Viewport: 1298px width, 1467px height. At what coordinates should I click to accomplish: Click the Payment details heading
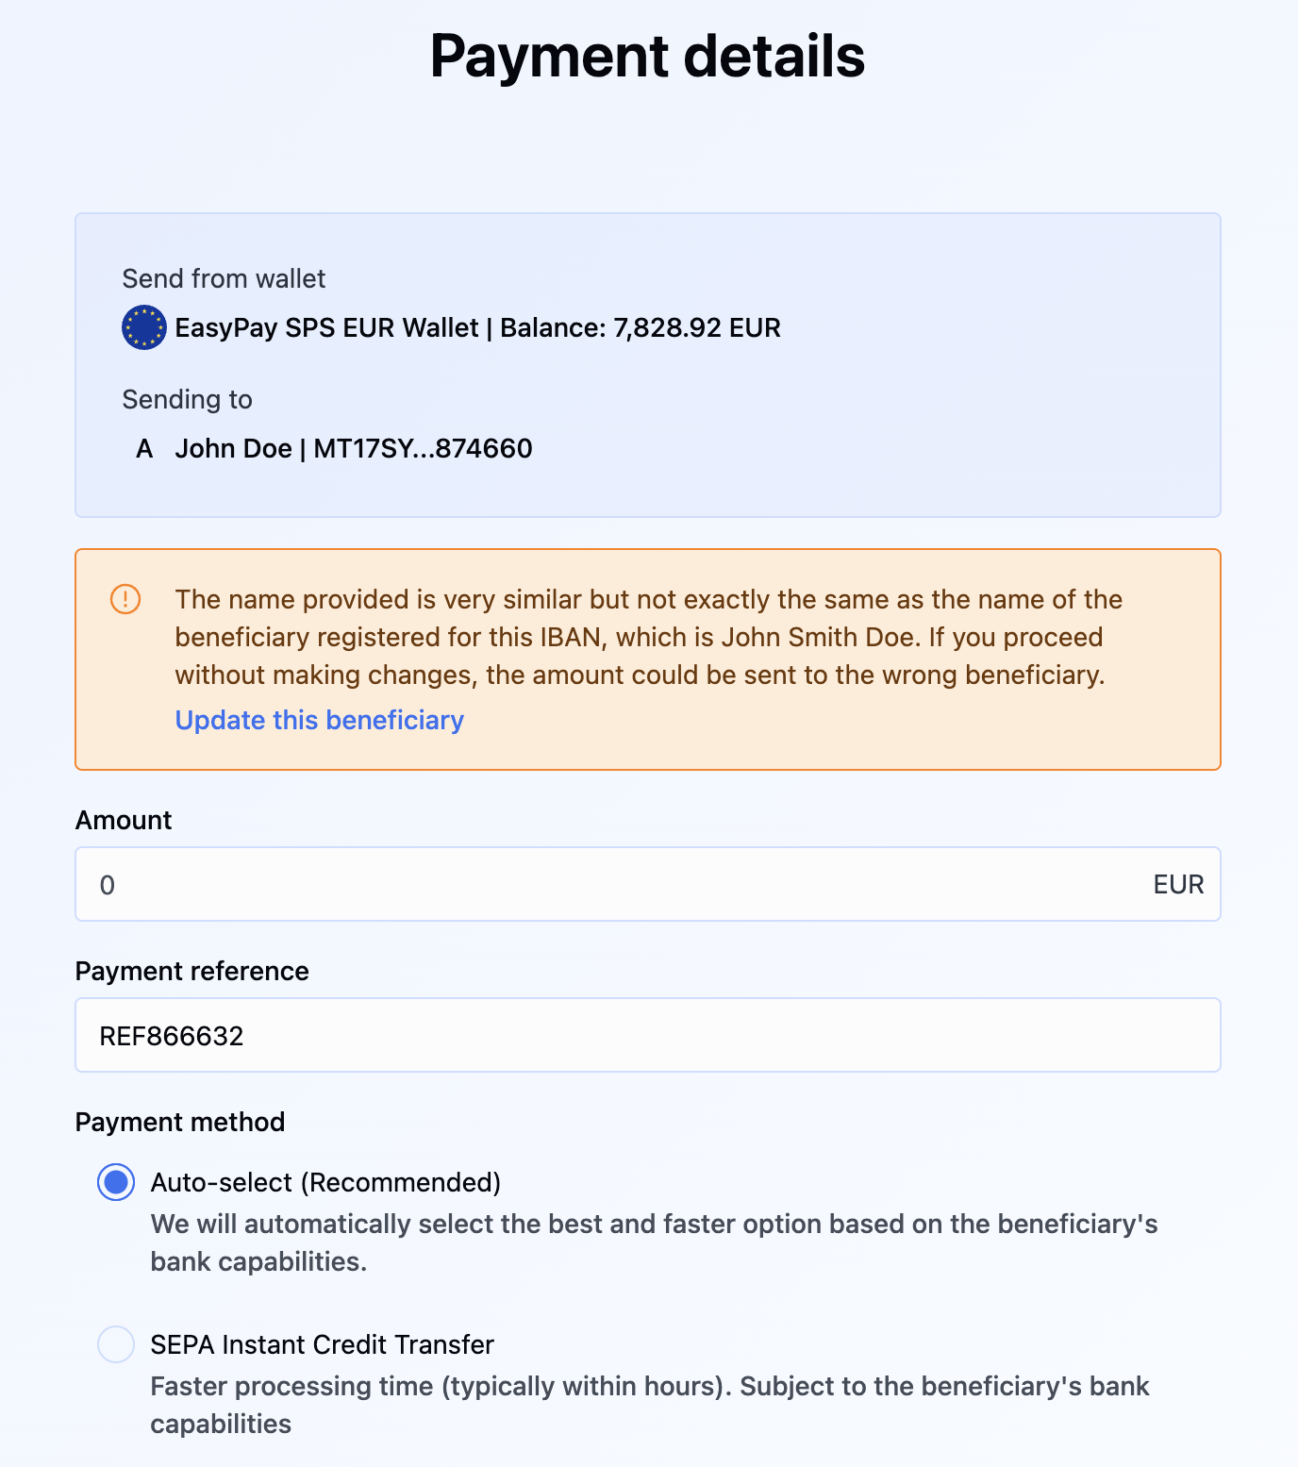click(647, 56)
